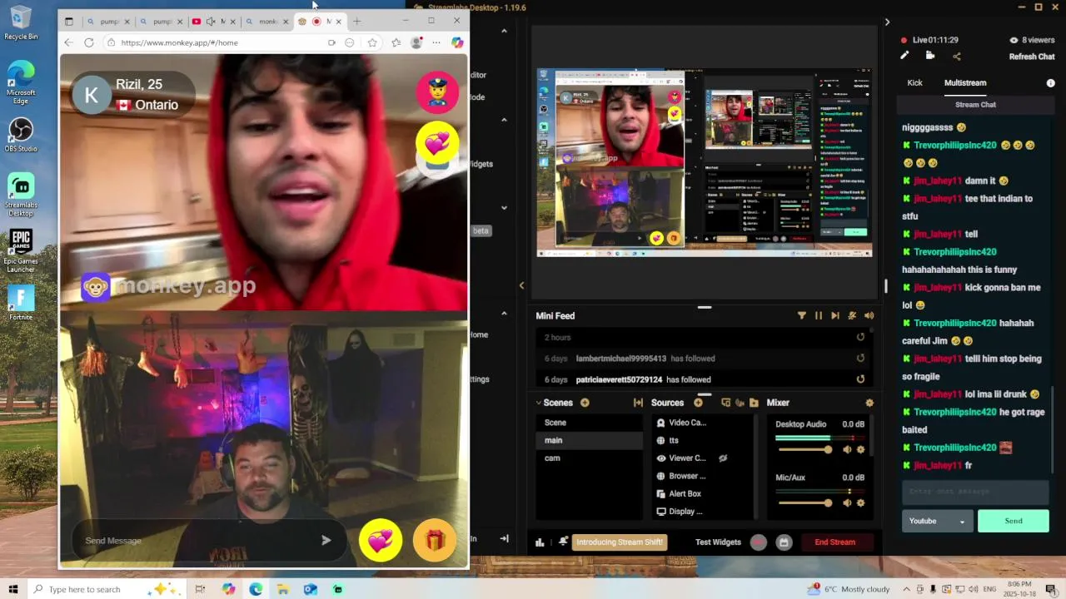Focus the chat message input box
Image resolution: width=1066 pixels, height=599 pixels.
[x=975, y=492]
